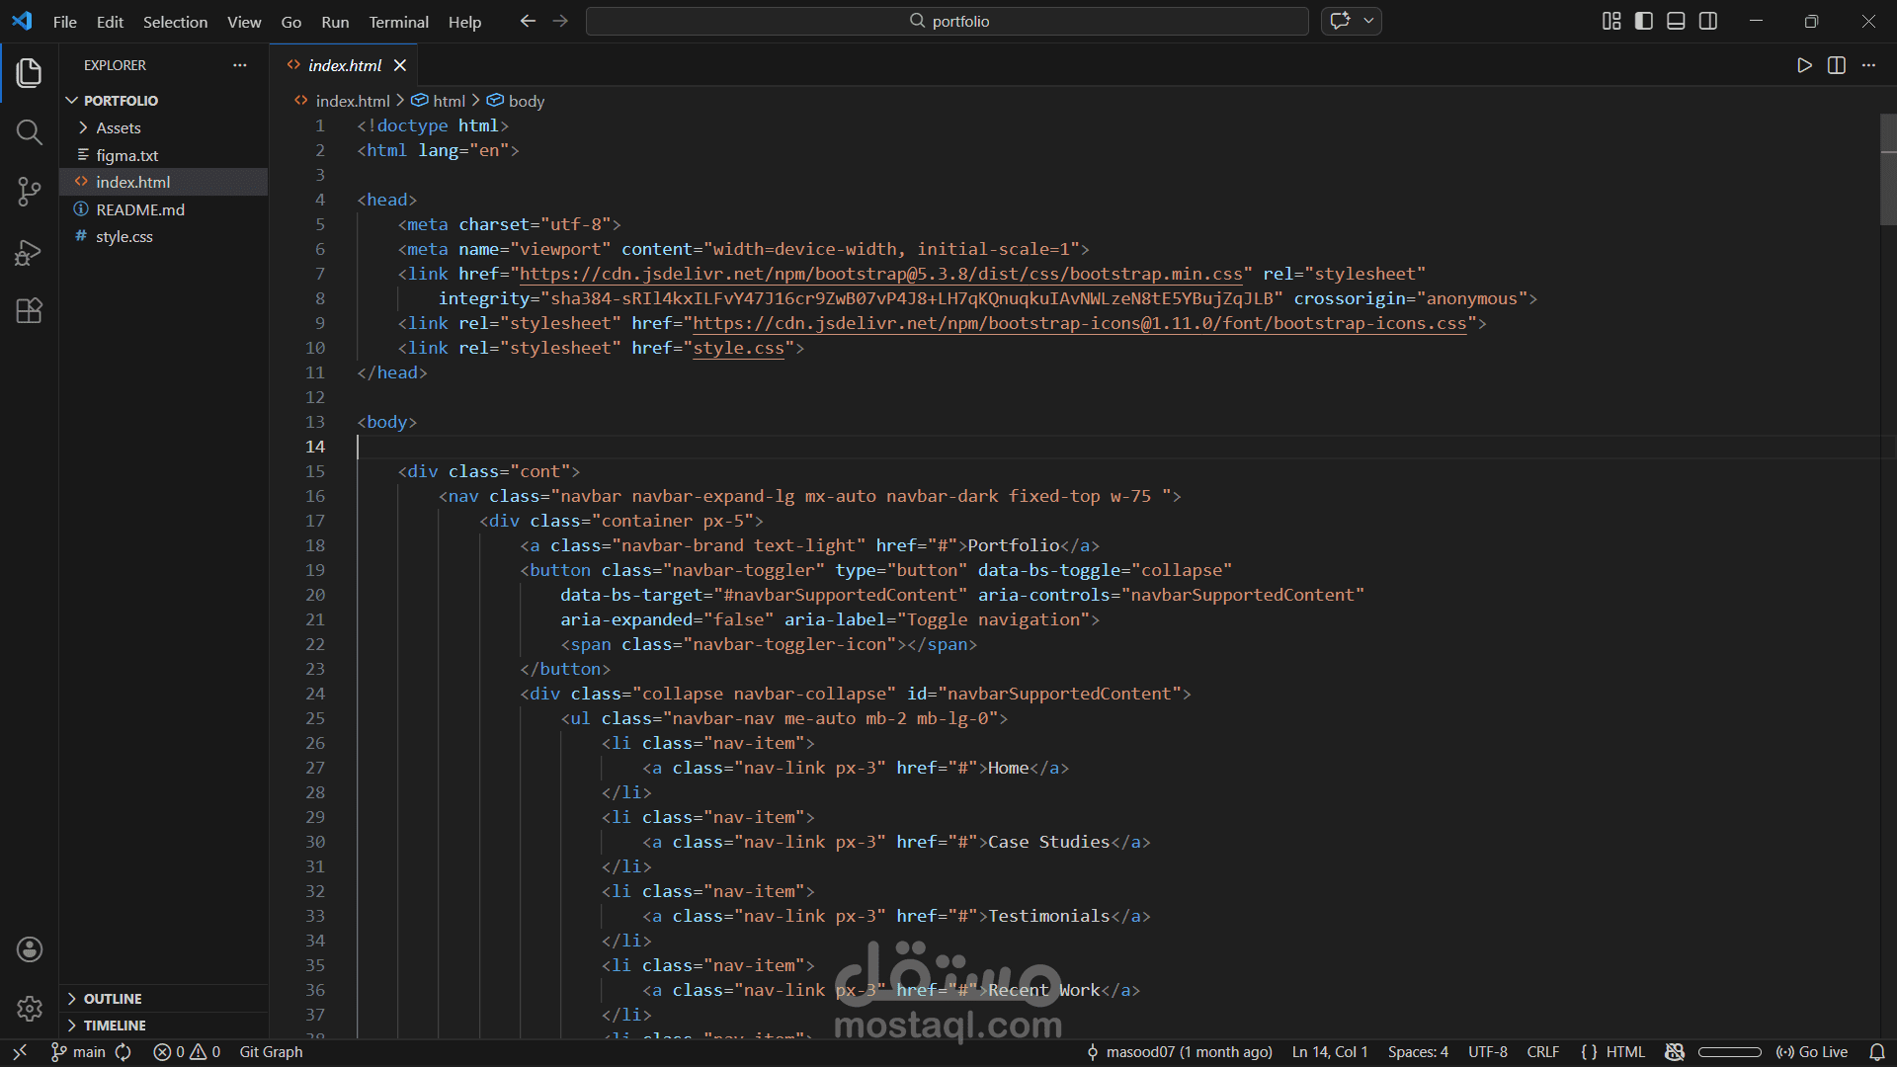The width and height of the screenshot is (1897, 1067).
Task: Open style.css from the explorer
Action: point(124,237)
